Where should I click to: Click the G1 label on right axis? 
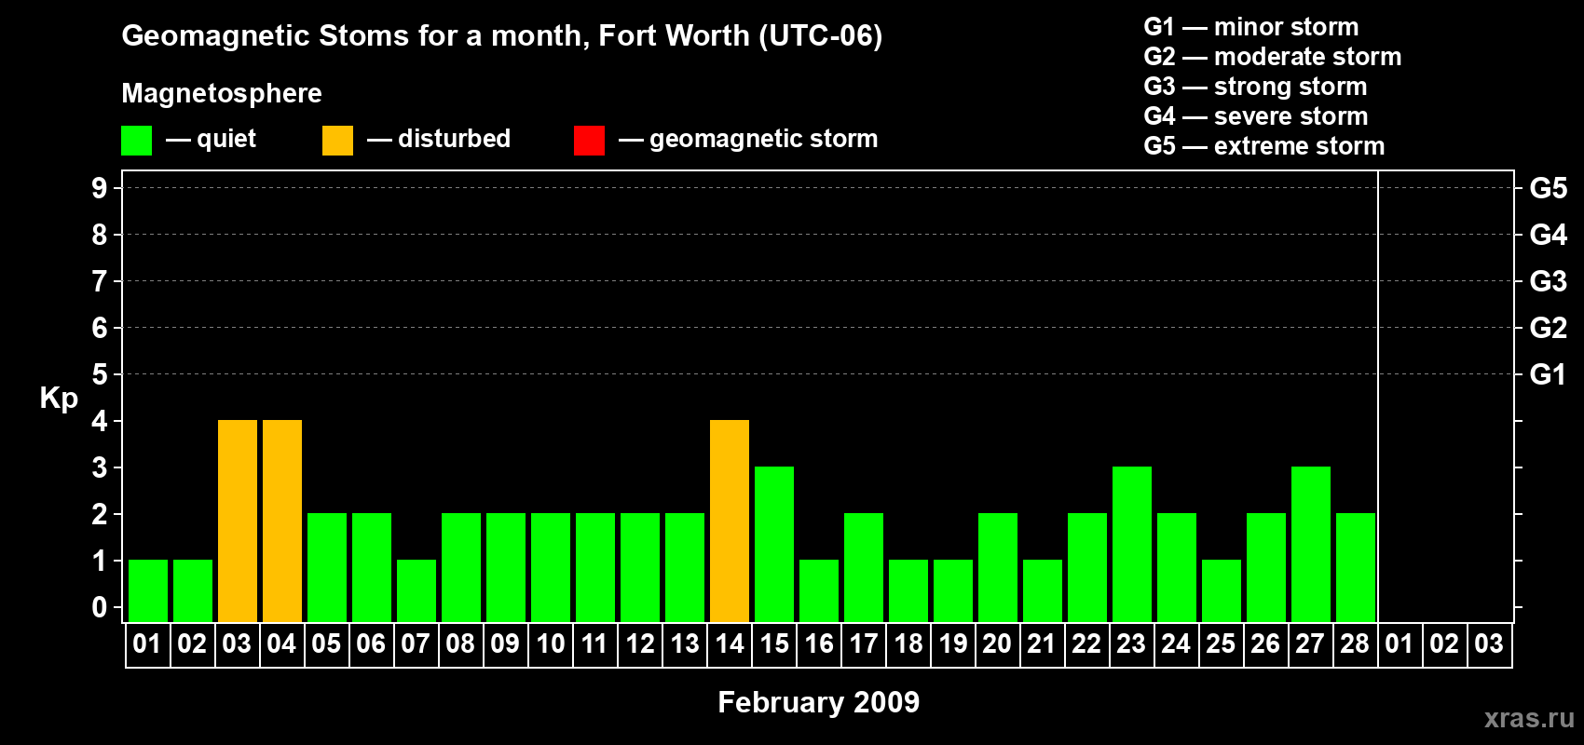coord(1548,374)
